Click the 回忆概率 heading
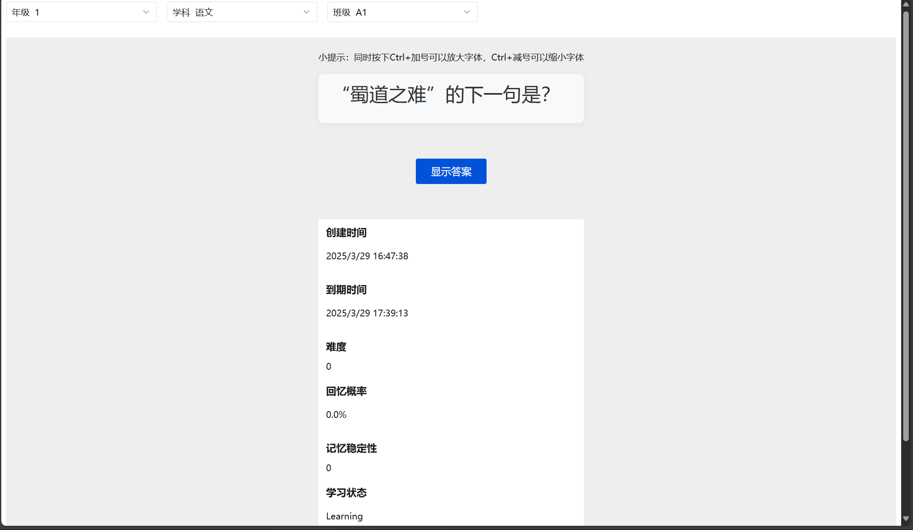 [346, 391]
